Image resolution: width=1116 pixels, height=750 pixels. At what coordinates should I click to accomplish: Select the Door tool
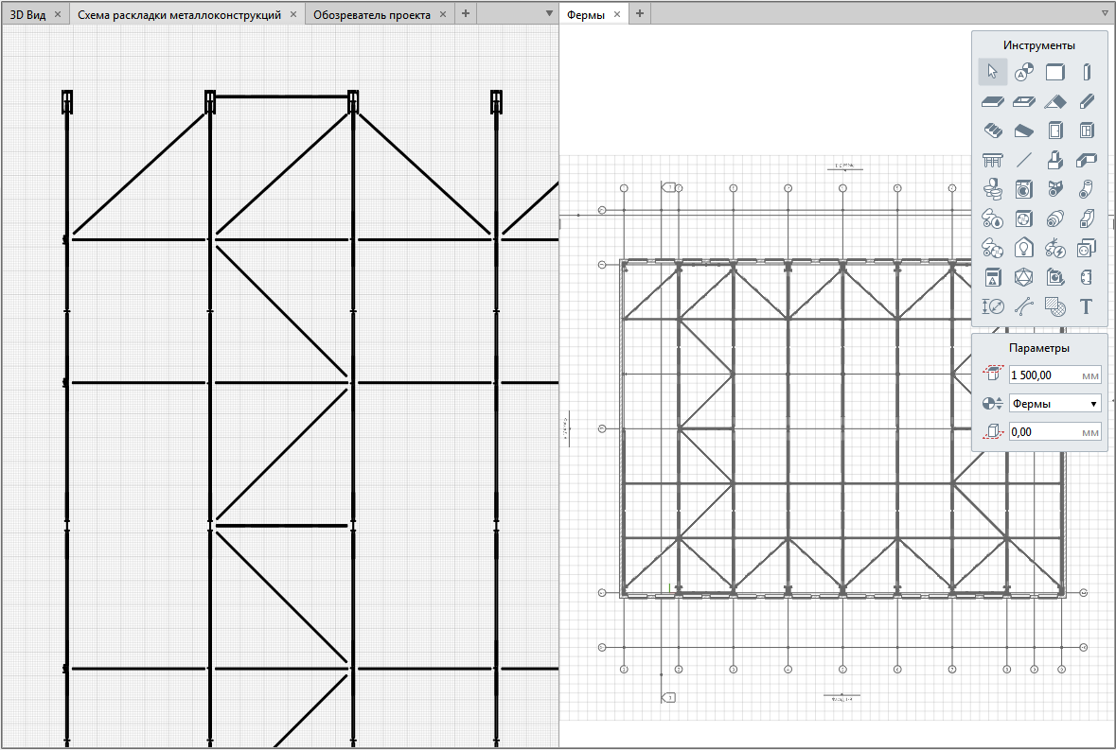[x=1054, y=131]
